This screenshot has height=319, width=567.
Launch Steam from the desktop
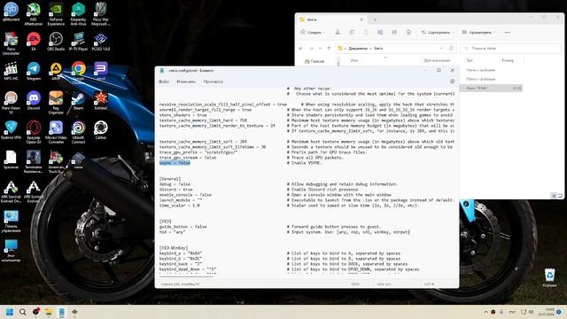78,100
